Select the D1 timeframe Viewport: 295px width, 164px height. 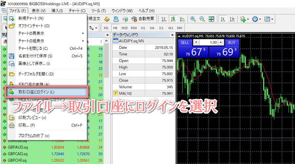coord(161,28)
